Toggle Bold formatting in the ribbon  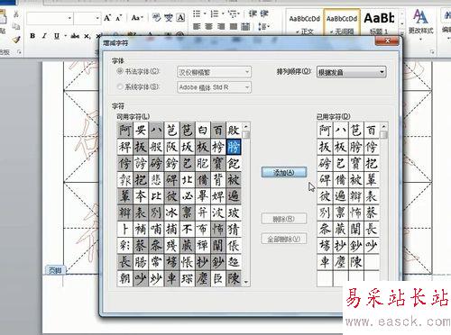[x=32, y=36]
